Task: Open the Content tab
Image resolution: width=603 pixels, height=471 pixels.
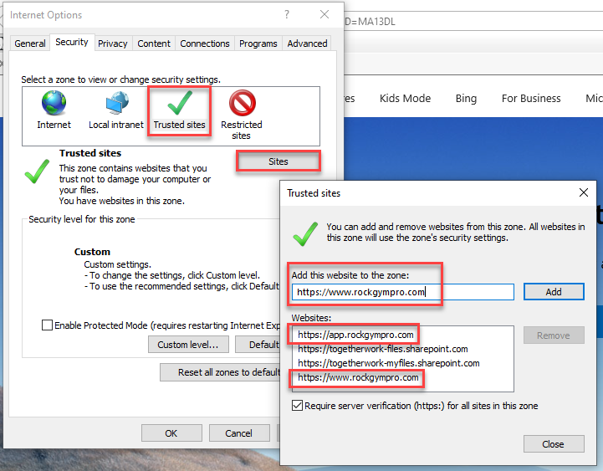Action: click(154, 44)
